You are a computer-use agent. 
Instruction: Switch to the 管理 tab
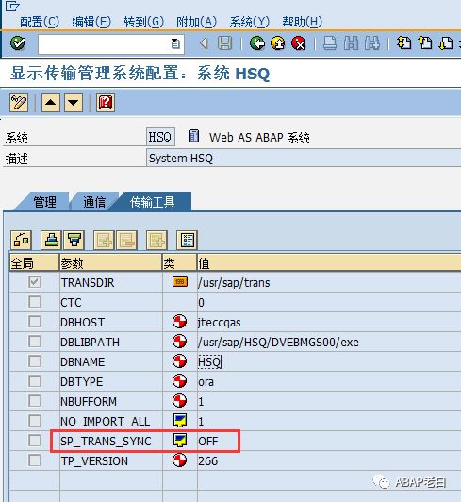pyautogui.click(x=45, y=202)
